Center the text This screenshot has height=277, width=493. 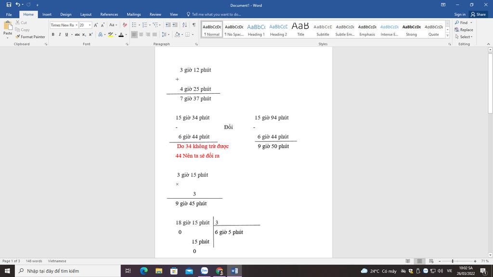(141, 35)
